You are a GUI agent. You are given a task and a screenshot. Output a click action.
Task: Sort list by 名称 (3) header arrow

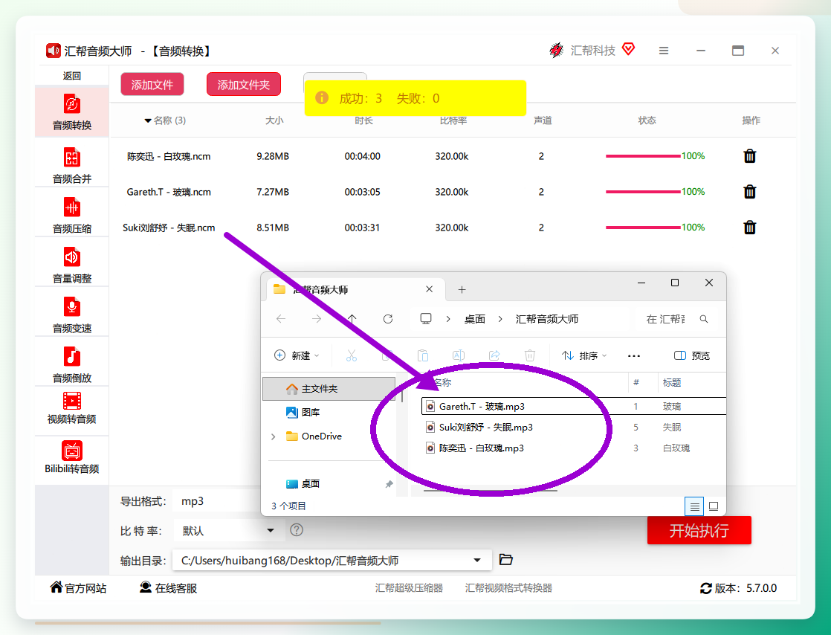[x=148, y=121]
